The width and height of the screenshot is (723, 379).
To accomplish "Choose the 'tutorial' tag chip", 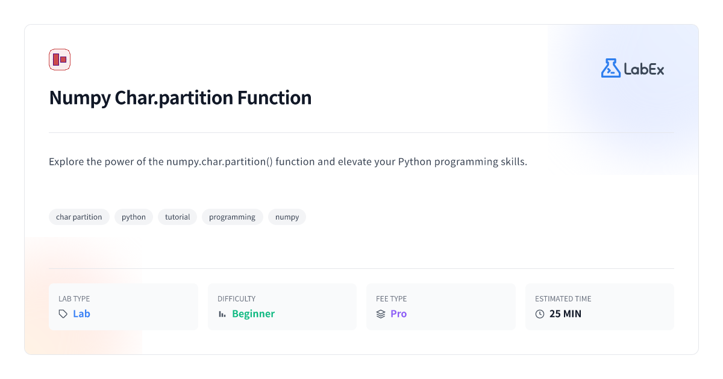I will click(177, 217).
